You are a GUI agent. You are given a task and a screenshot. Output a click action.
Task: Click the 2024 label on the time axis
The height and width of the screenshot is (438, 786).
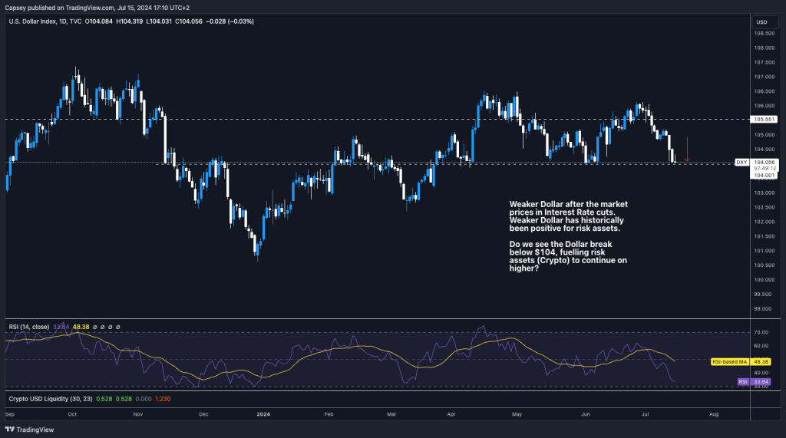[263, 414]
